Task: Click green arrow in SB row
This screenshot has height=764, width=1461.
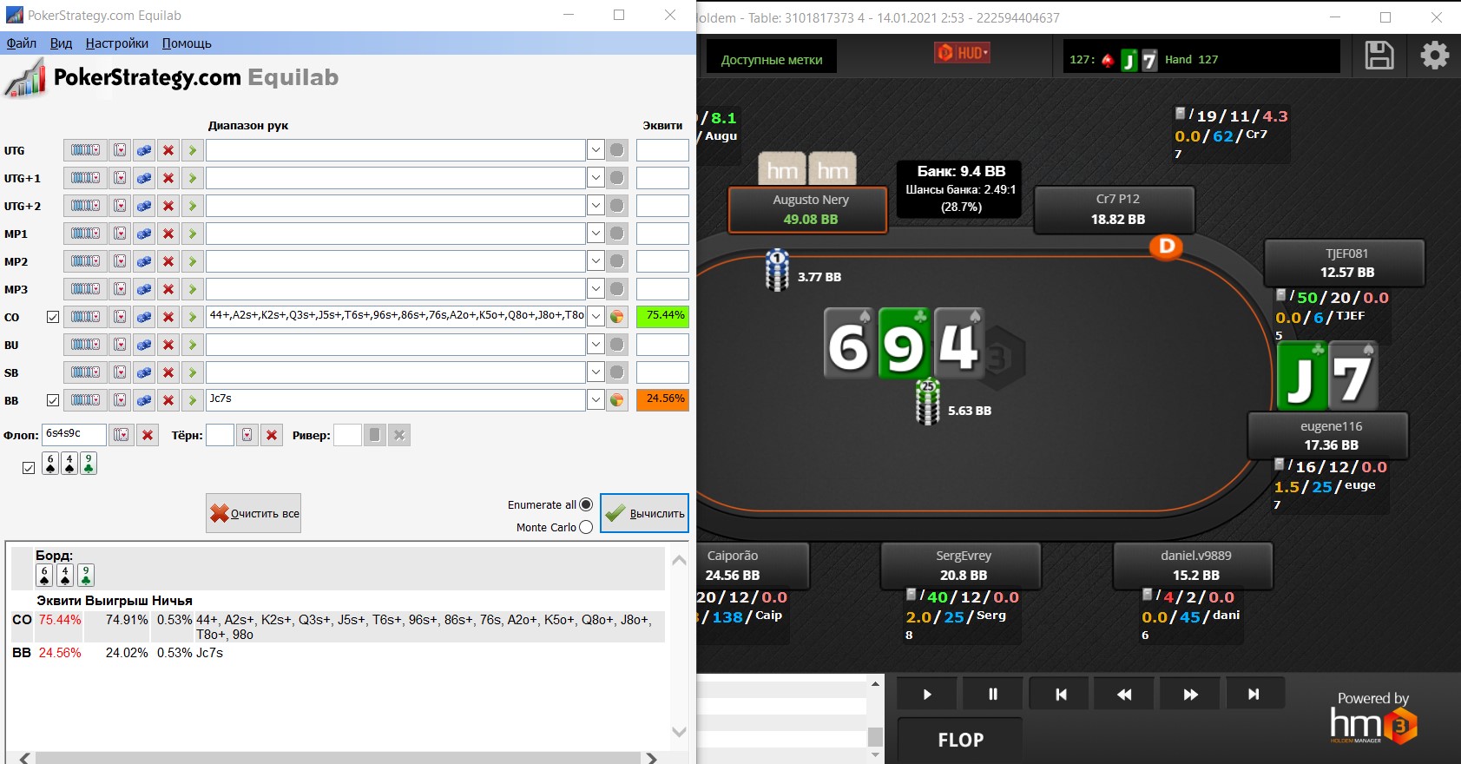Action: pyautogui.click(x=193, y=372)
